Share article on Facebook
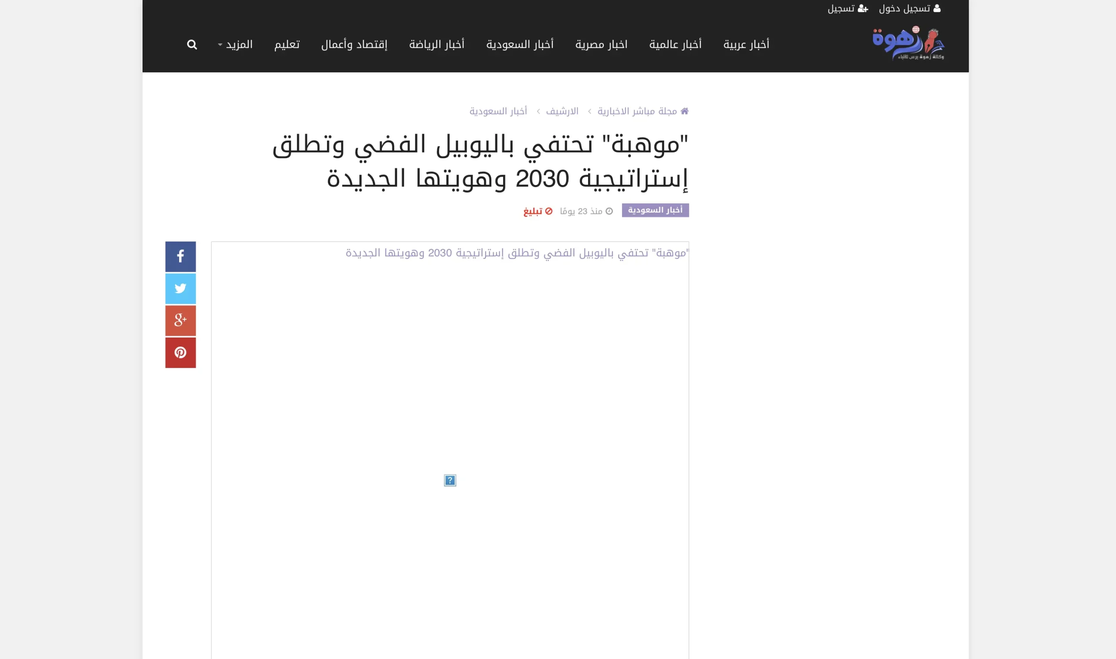Screen dimensions: 1116x659 pyautogui.click(x=180, y=256)
